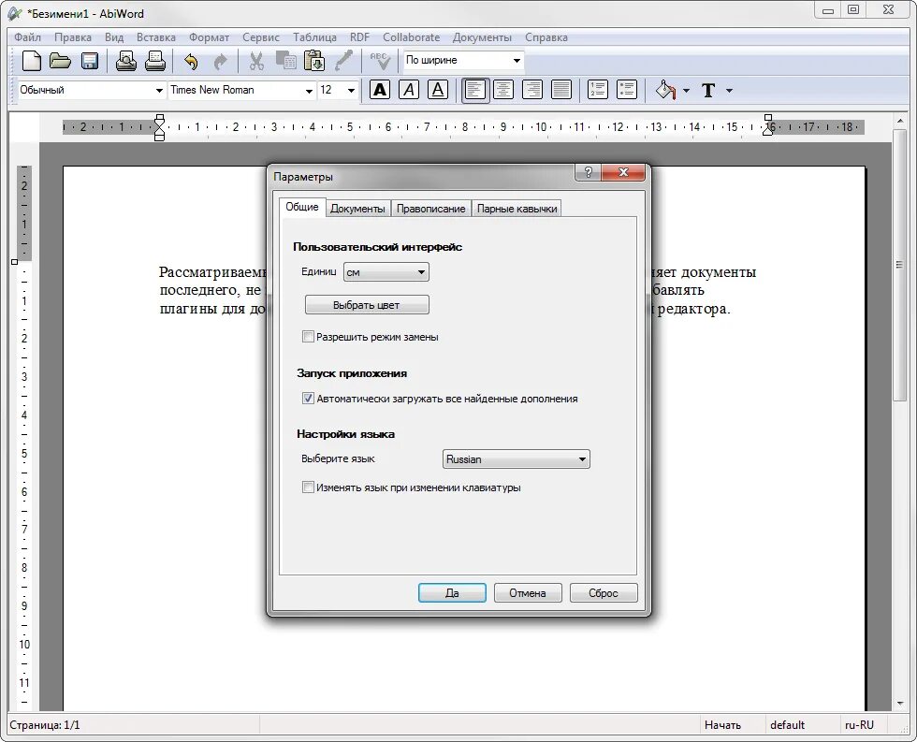
Task: Align text right
Action: point(532,90)
